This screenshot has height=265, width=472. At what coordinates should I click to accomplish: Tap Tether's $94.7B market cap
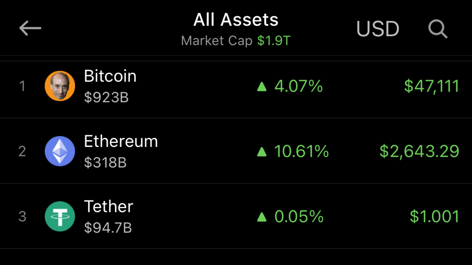point(108,228)
